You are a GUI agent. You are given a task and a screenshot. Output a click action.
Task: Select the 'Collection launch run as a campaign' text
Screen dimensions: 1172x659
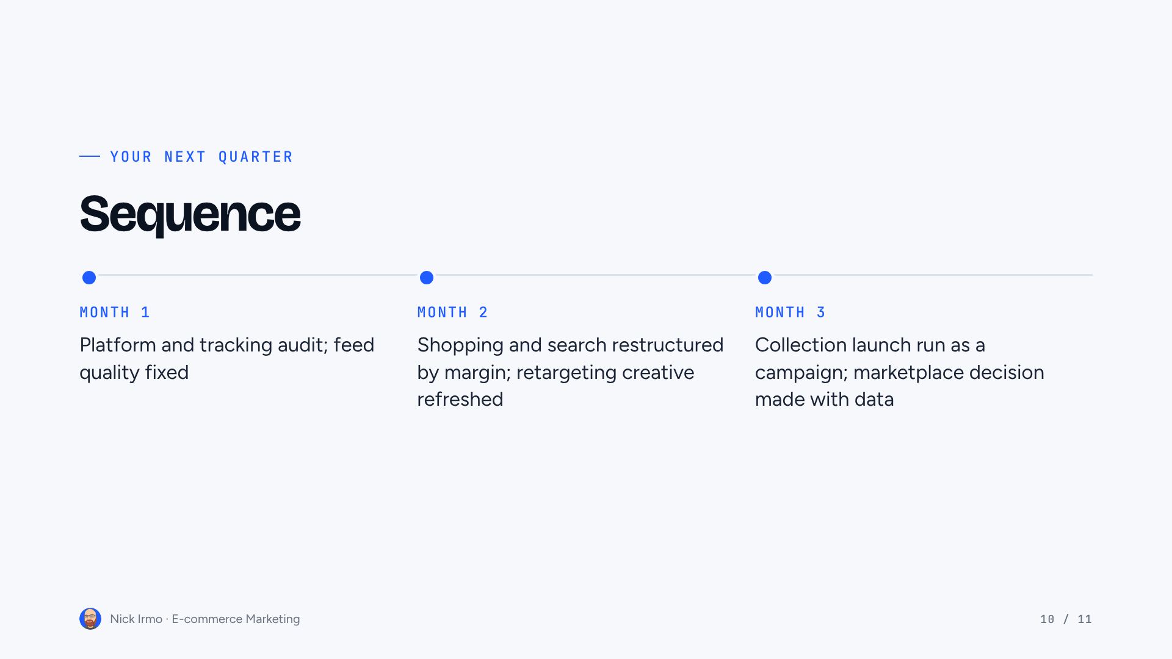coord(900,372)
